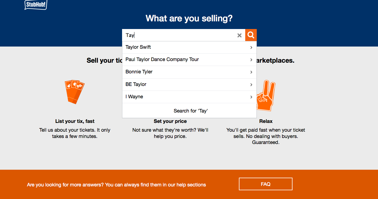Click the StubHub logo
The width and height of the screenshot is (378, 199).
coord(36,4)
